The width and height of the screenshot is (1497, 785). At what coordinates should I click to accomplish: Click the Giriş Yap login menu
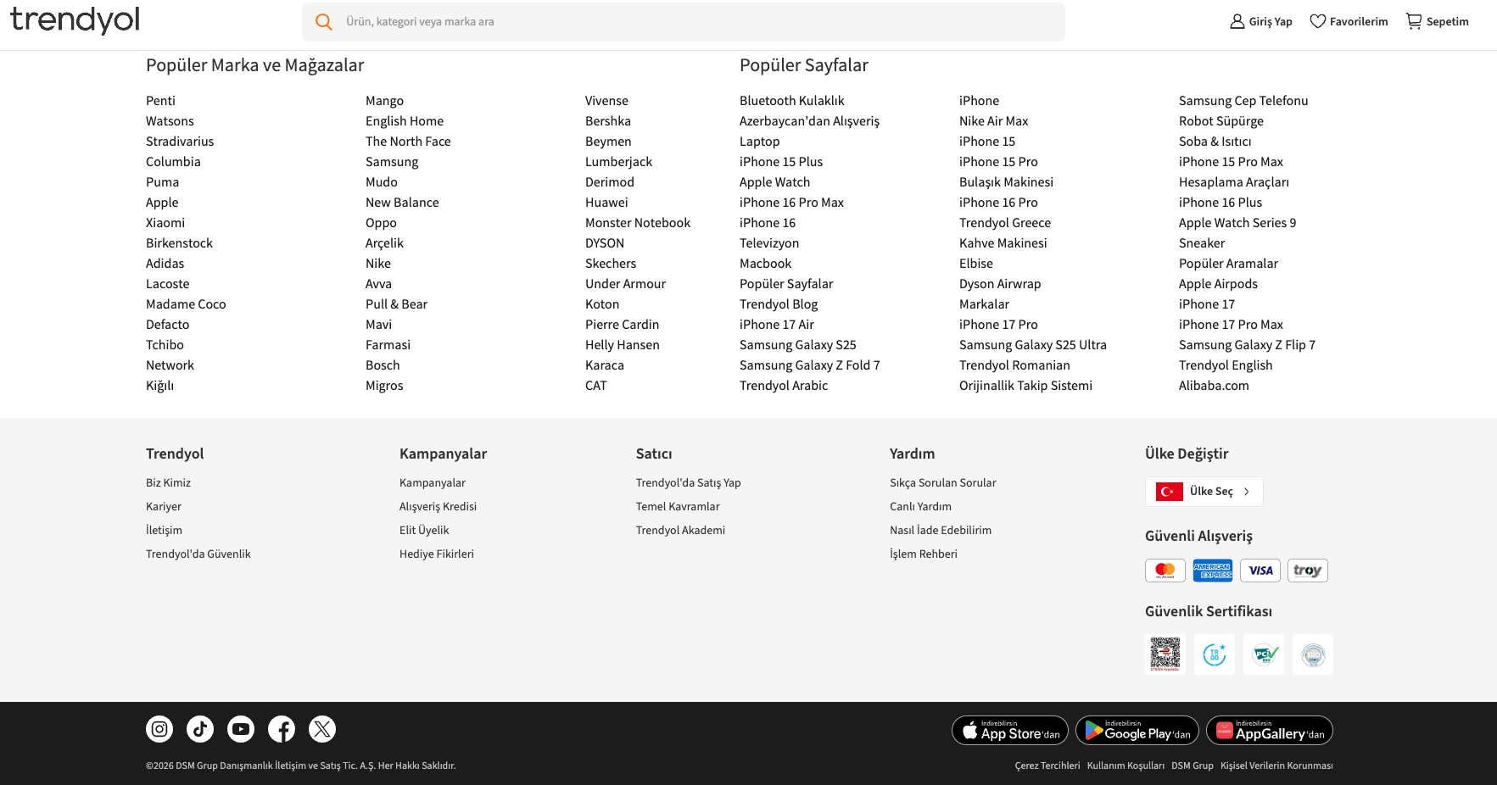pyautogui.click(x=1261, y=21)
